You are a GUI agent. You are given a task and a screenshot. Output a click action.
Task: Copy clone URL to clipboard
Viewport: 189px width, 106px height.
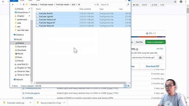(x=160, y=58)
